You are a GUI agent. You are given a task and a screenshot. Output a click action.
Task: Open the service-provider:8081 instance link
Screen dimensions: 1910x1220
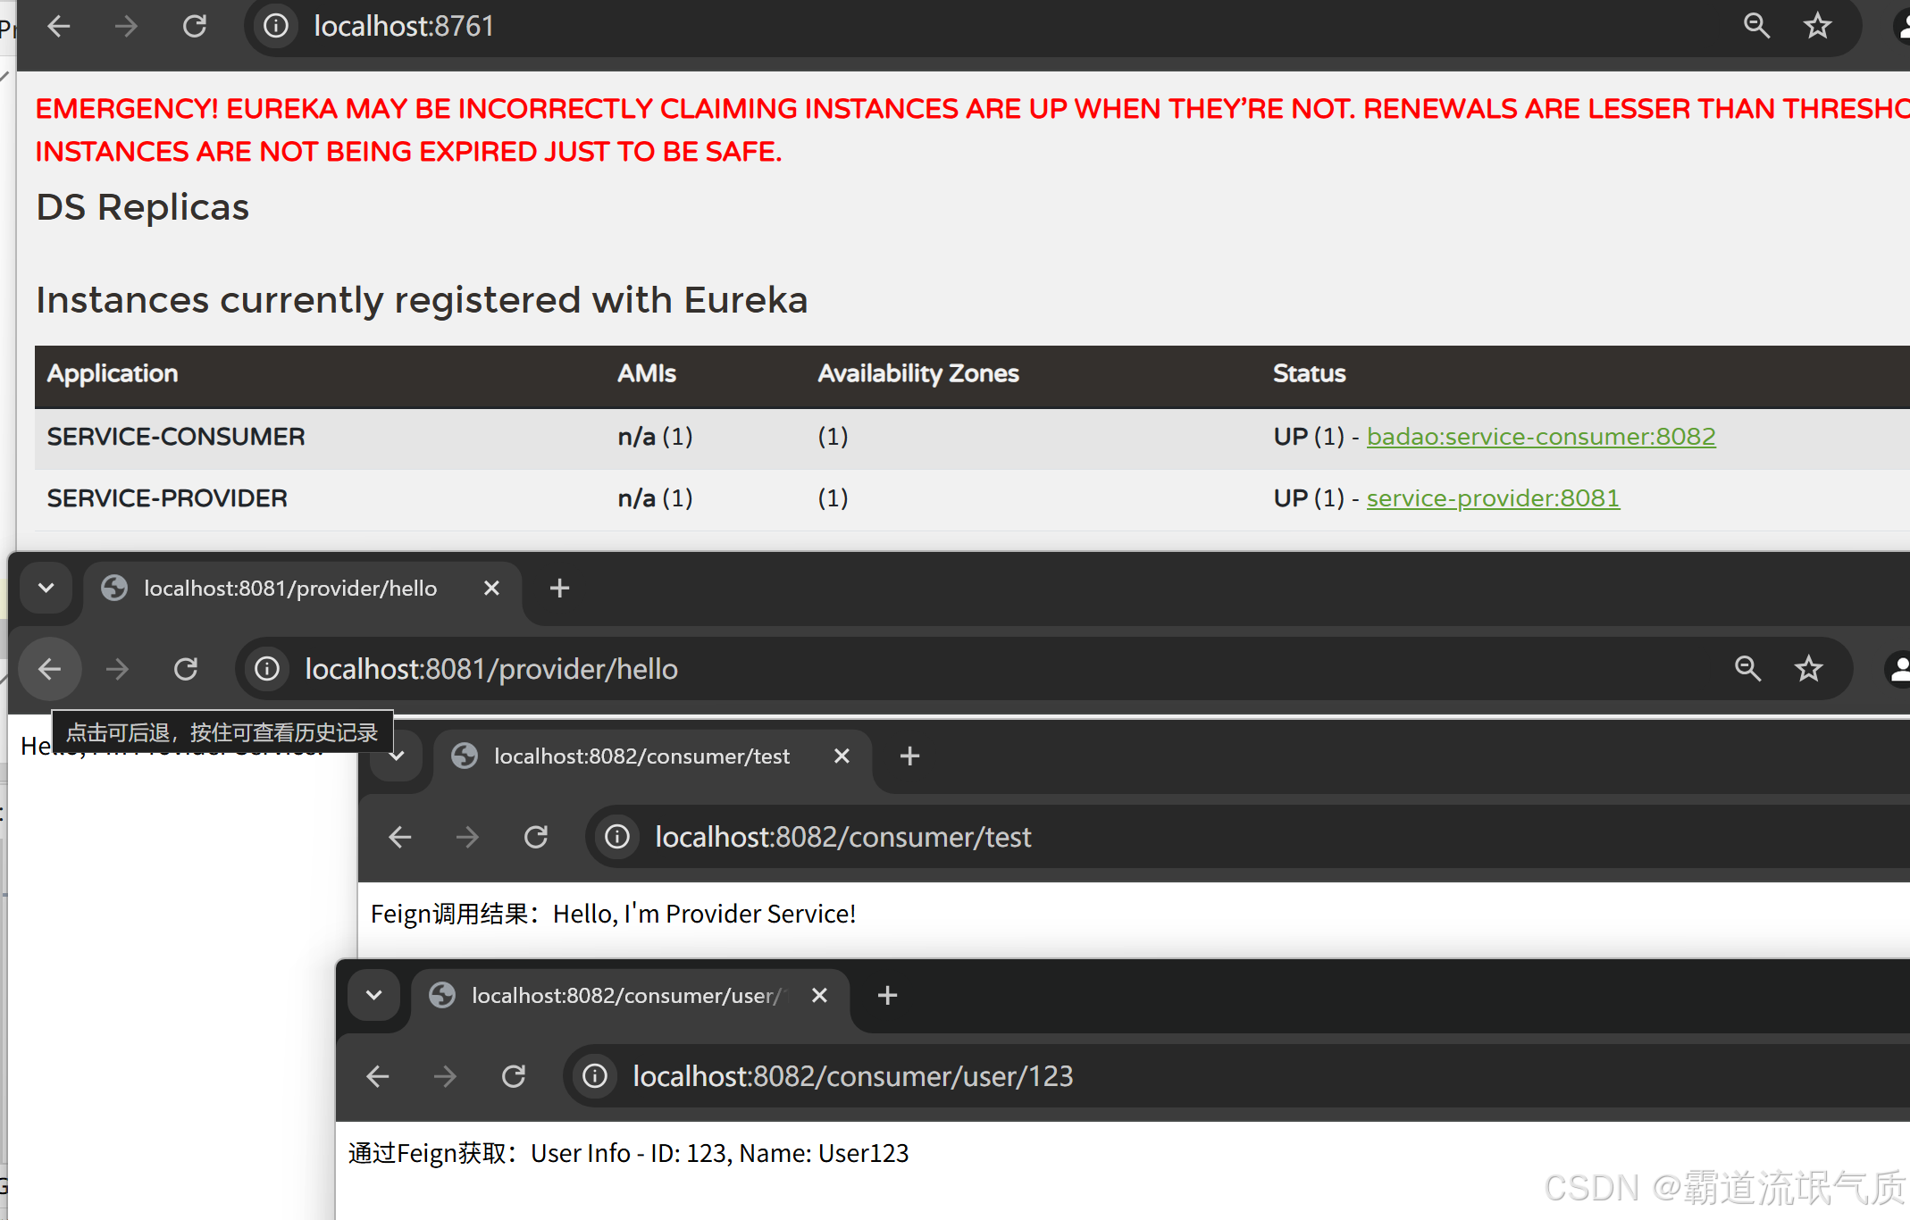point(1492,498)
